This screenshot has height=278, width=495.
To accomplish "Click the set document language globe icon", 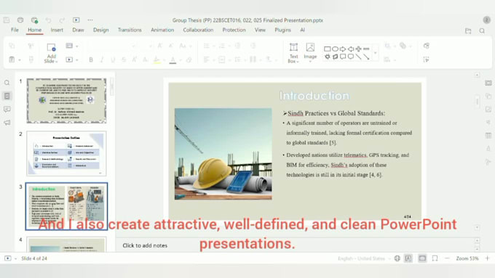I will 397,258.
